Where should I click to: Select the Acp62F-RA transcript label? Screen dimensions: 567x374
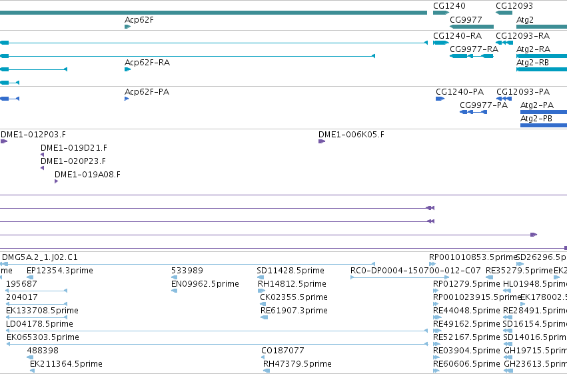(x=147, y=62)
